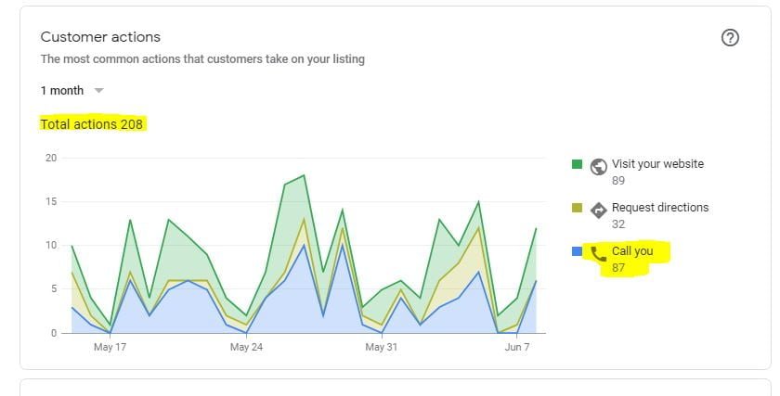
Task: Click the phone icon beside Call you
Action: (599, 253)
